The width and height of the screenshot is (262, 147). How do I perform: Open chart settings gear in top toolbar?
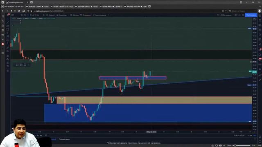coord(236,15)
